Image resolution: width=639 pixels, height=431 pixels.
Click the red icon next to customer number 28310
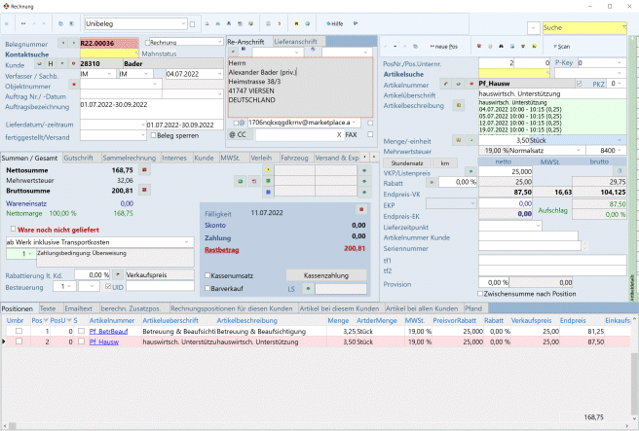[73, 64]
